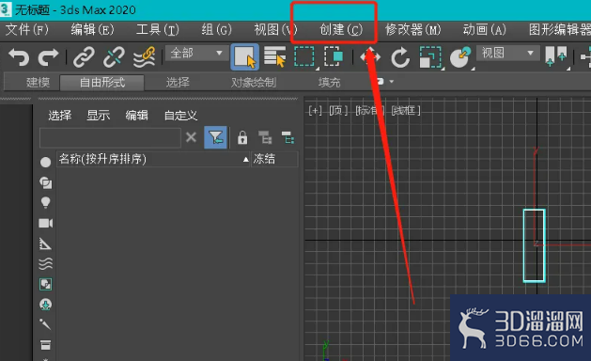The image size is (591, 361).
Task: Click the viewport [+] menu label
Action: tap(315, 111)
